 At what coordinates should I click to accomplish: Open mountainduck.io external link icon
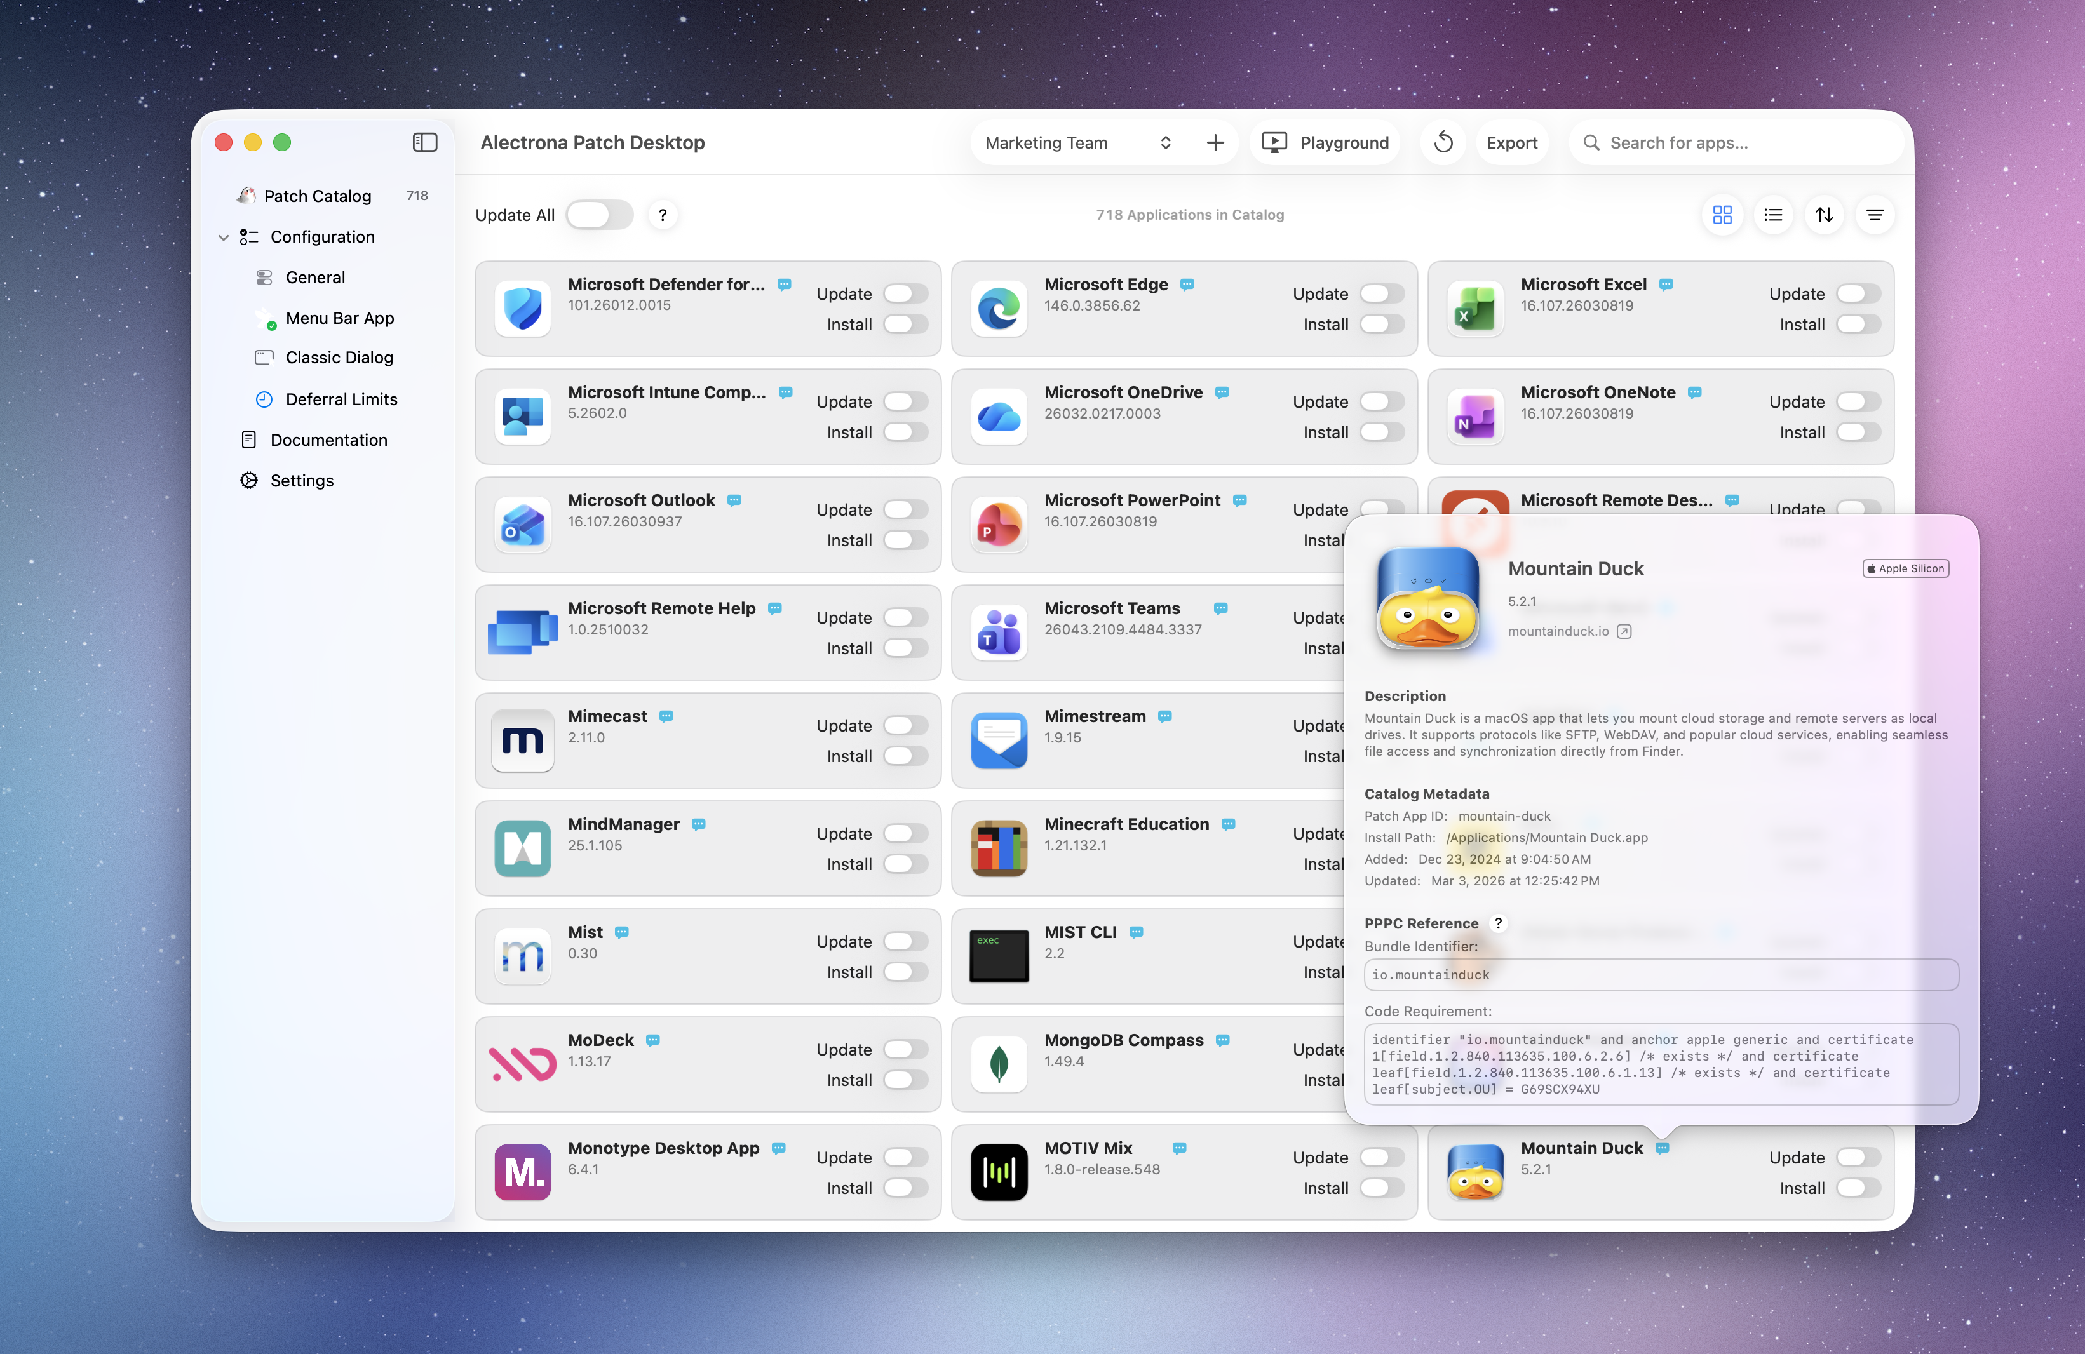[1624, 631]
